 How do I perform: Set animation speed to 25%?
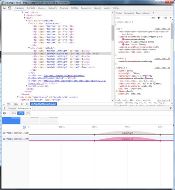21,113
